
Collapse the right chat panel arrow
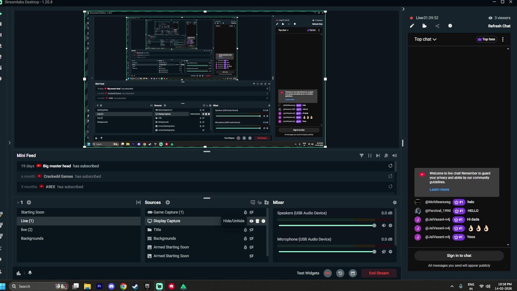pos(403,9)
